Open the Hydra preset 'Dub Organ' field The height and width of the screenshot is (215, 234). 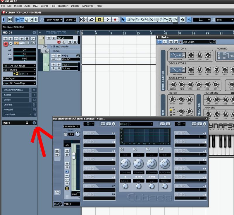coord(196,42)
